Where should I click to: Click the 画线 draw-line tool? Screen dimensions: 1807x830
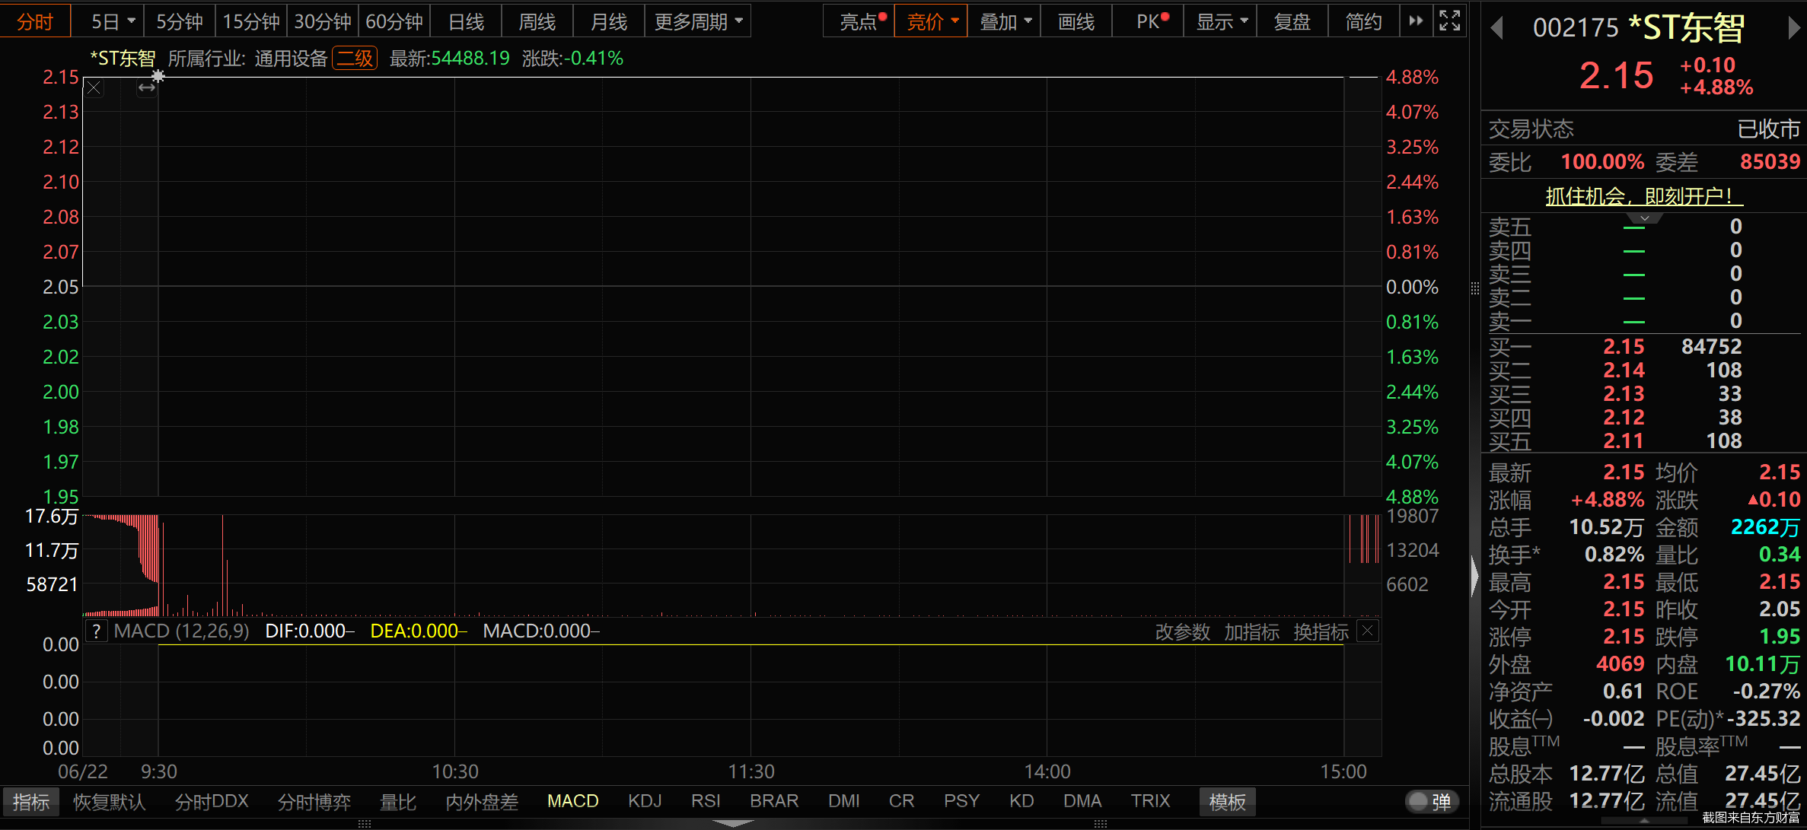pyautogui.click(x=1076, y=21)
